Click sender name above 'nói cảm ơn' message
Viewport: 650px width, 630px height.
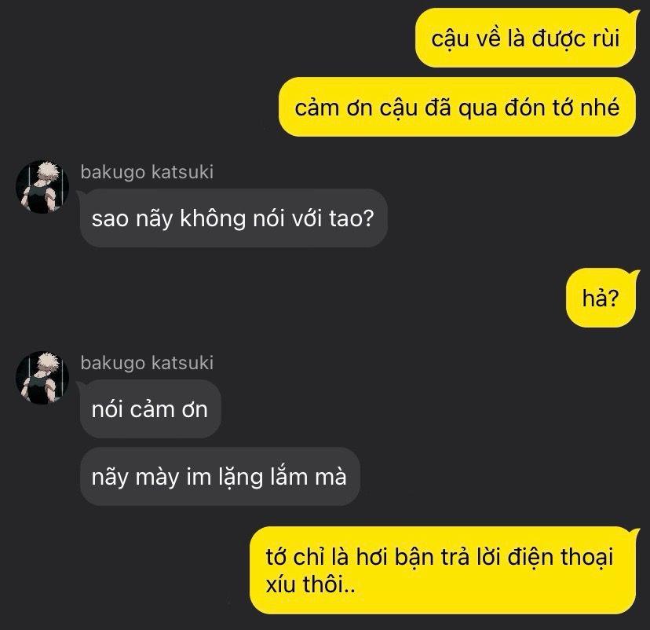[147, 363]
